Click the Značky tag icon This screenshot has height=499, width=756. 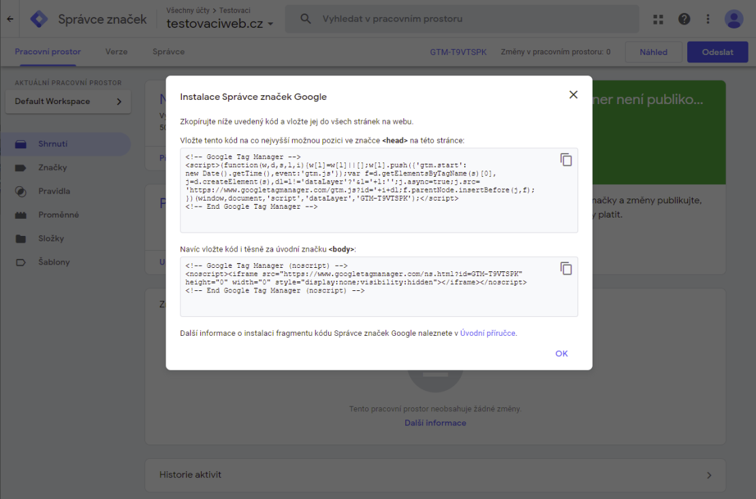click(20, 168)
